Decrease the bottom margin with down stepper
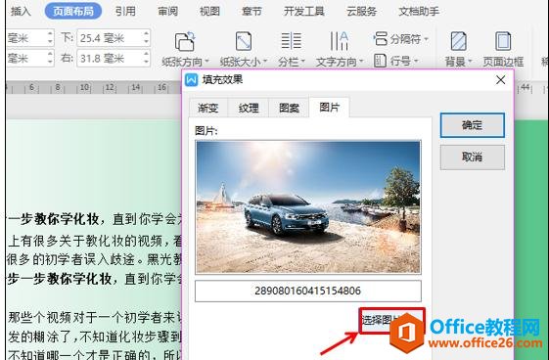This screenshot has width=549, height=360. click(147, 42)
